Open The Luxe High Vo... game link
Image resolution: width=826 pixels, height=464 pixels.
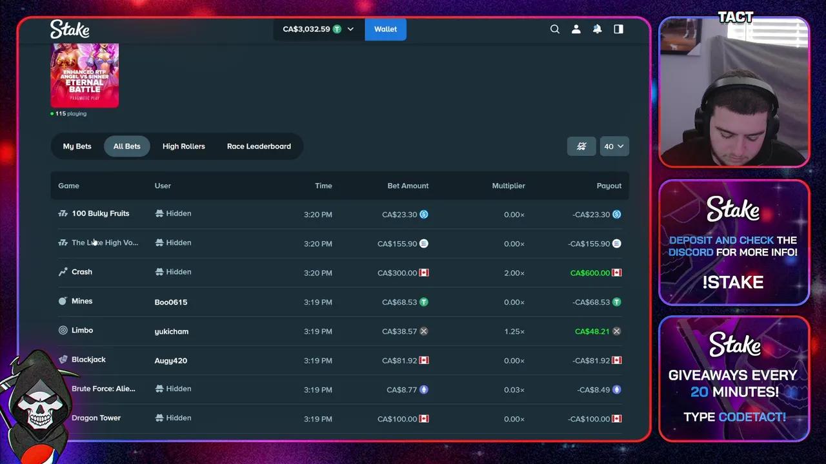coord(105,243)
